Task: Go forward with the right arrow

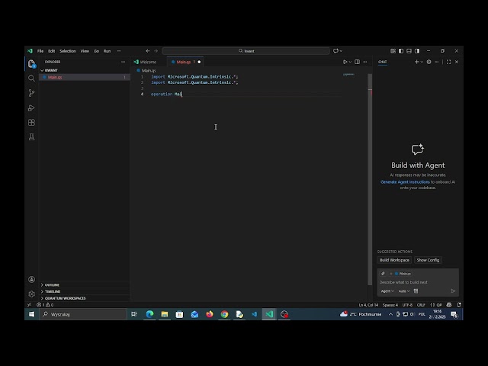Action: coord(156,51)
